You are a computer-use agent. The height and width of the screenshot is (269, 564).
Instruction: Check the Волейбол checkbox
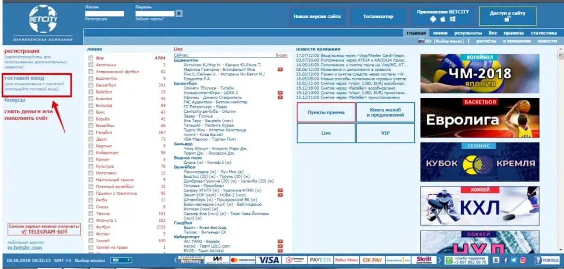click(90, 126)
